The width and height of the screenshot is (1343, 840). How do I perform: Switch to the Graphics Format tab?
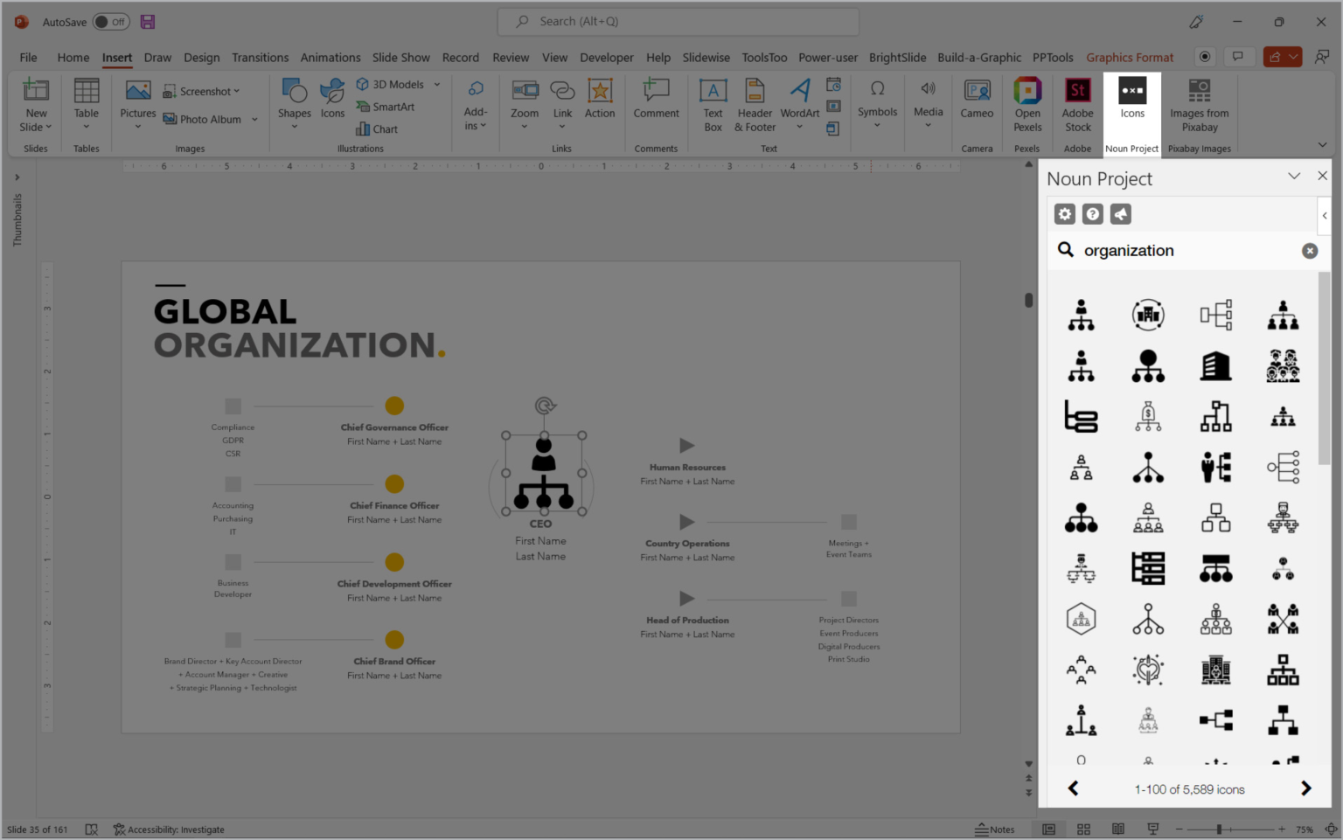click(x=1130, y=57)
